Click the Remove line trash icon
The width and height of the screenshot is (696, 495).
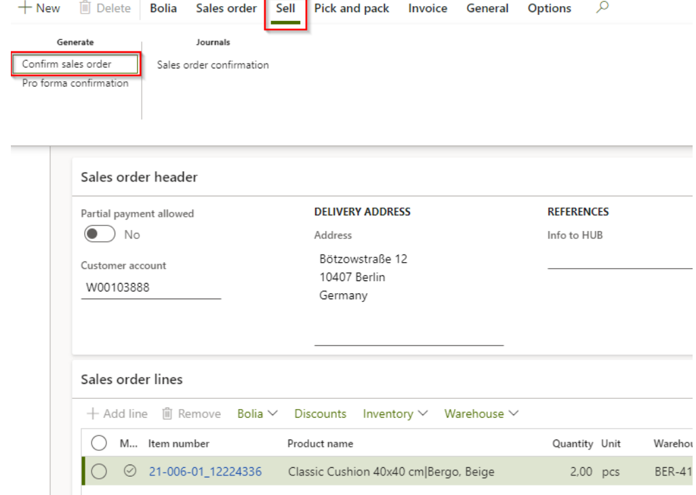[167, 414]
